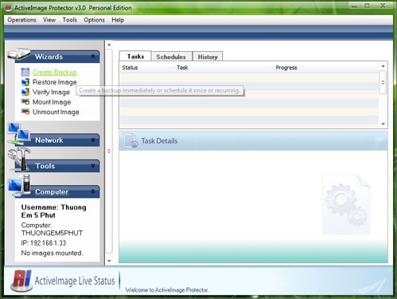Open the Tools menu in menu bar
This screenshot has height=299, width=397.
[x=69, y=20]
